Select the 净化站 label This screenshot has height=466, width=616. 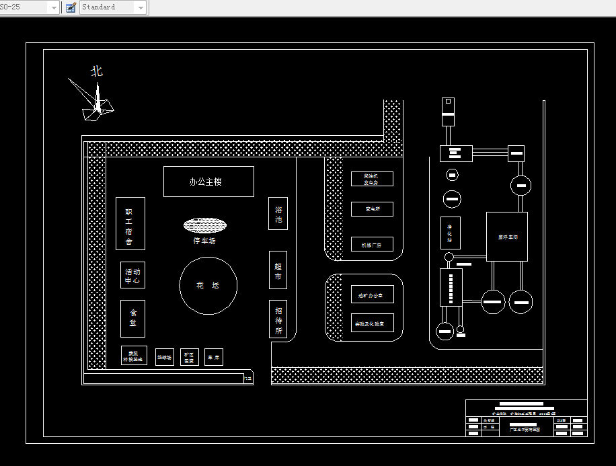[x=449, y=233]
